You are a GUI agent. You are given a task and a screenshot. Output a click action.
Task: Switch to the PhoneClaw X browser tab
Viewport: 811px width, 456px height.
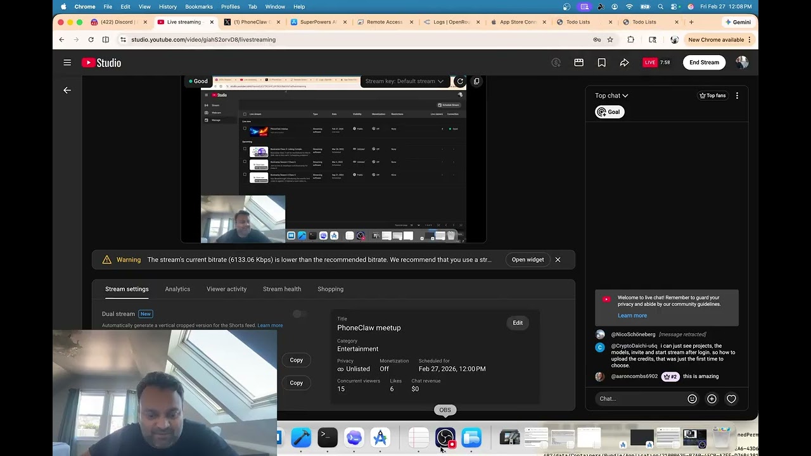(252, 22)
